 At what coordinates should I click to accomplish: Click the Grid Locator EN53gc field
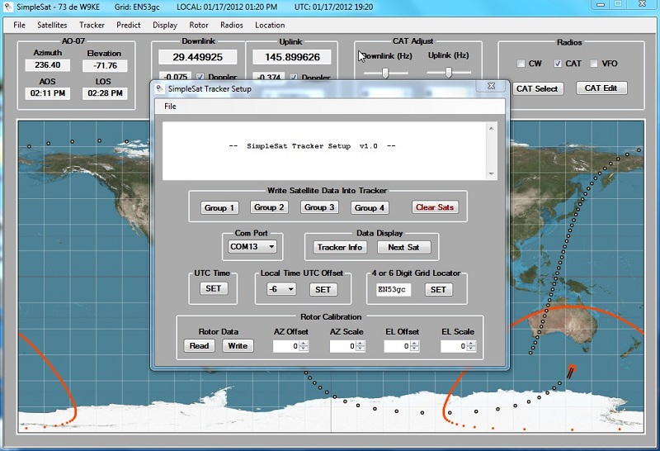(394, 290)
